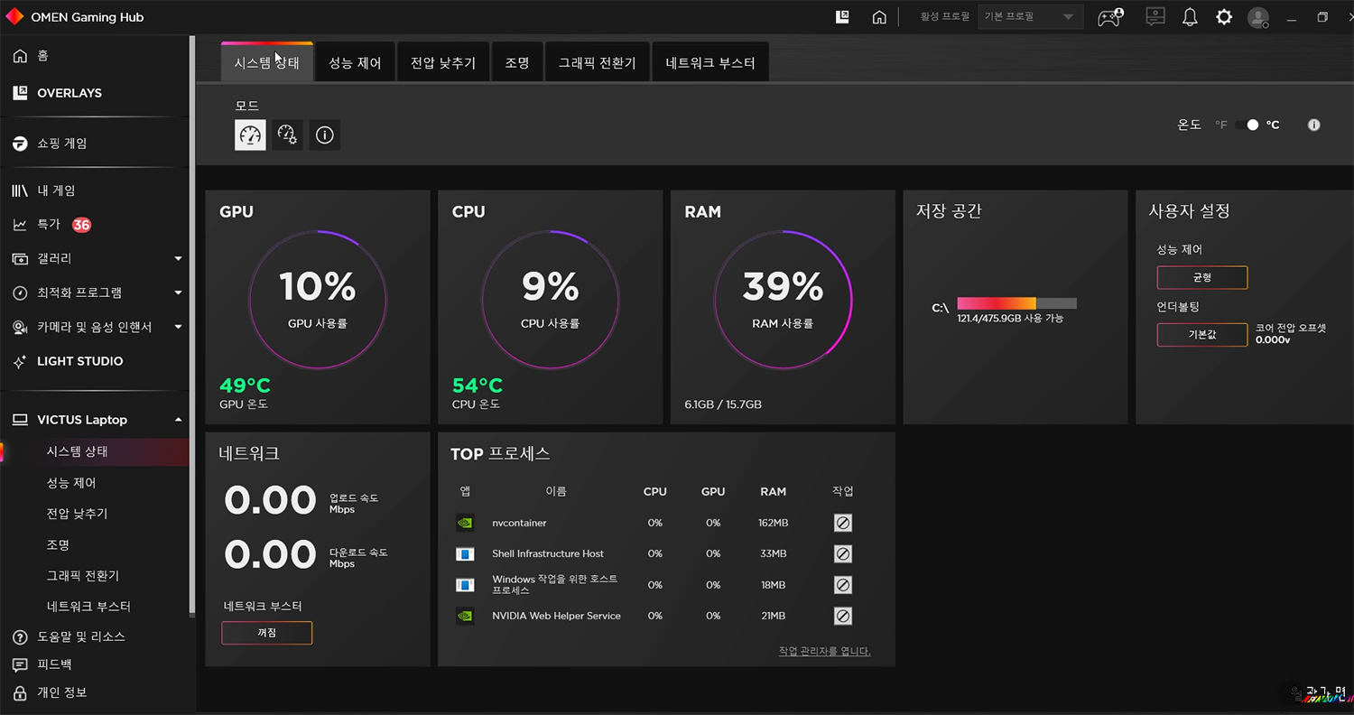The image size is (1354, 715).
Task: Switch to the 그래픽 전환기 tab
Action: (597, 63)
